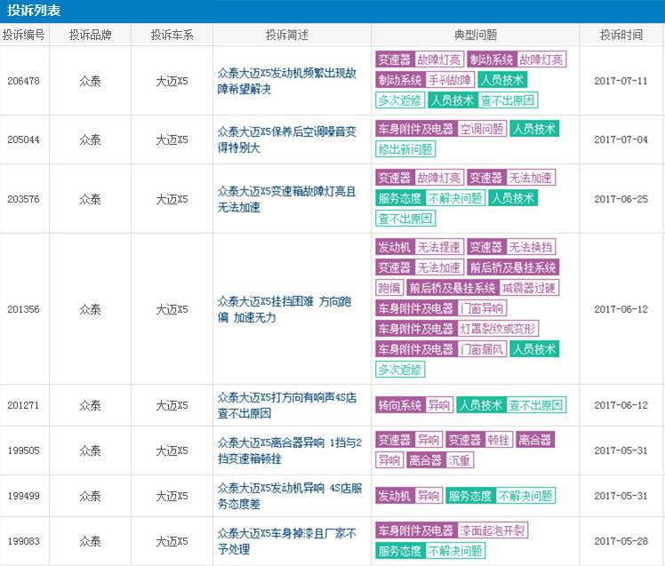Image resolution: width=665 pixels, height=566 pixels.
Task: Click the 无法提速 tag
Action: coord(439,247)
